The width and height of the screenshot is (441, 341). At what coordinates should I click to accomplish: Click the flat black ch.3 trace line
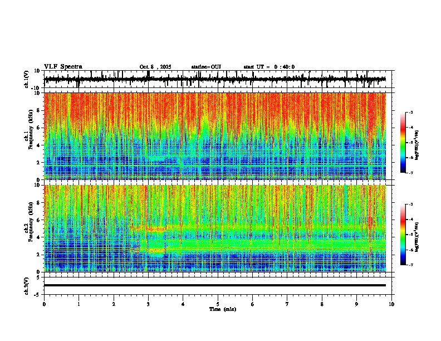coord(215,285)
